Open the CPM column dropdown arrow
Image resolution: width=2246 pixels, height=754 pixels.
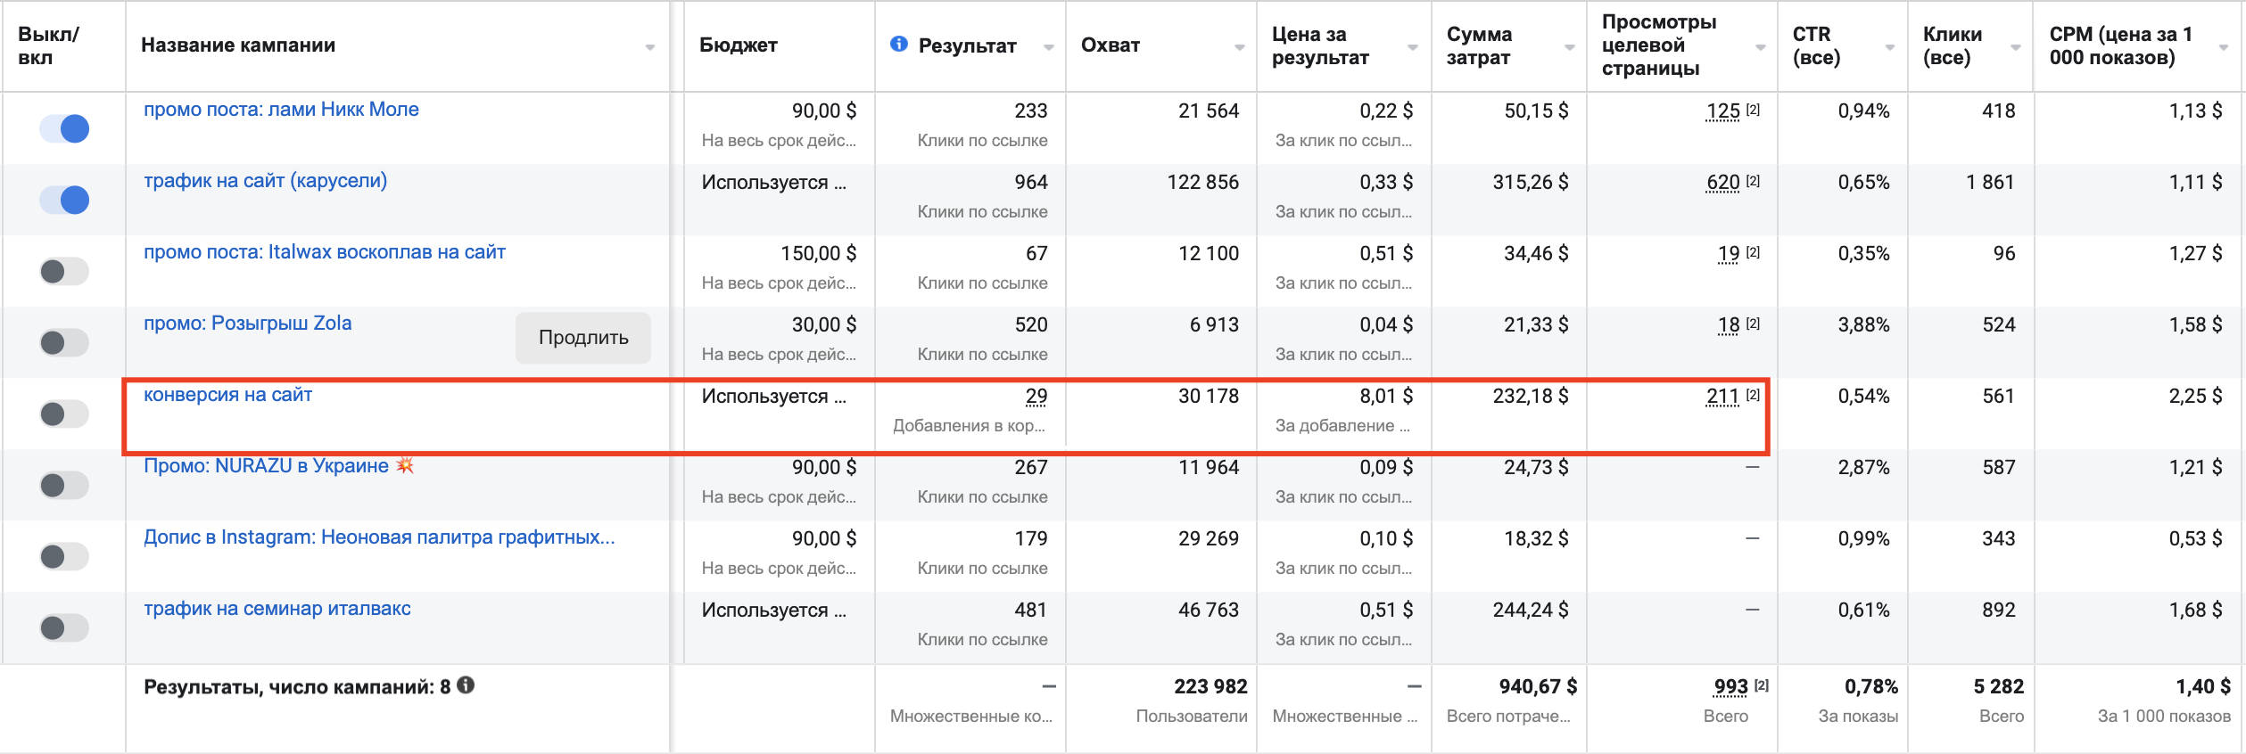pyautogui.click(x=2224, y=47)
